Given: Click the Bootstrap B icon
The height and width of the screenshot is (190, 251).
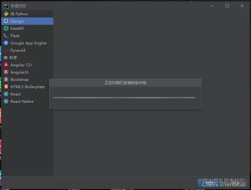Looking at the screenshot, I should click(x=6, y=79).
